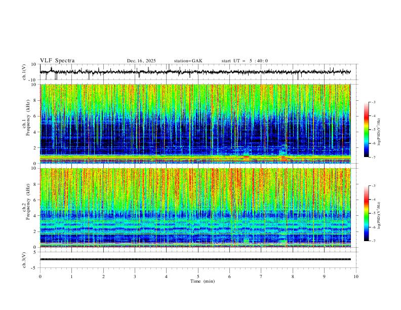Click the 2 kHz tick on ch.2 frequency axis
The width and height of the screenshot is (401, 310).
click(x=35, y=231)
